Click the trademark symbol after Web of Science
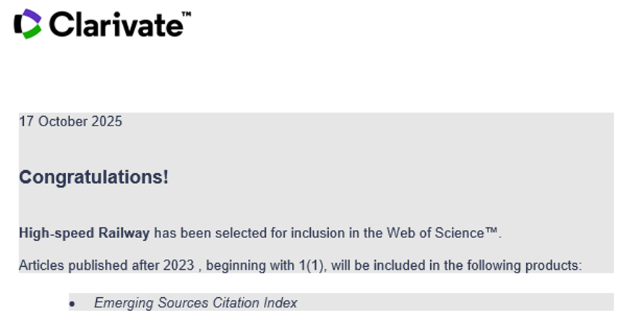The height and width of the screenshot is (326, 626). (x=491, y=231)
